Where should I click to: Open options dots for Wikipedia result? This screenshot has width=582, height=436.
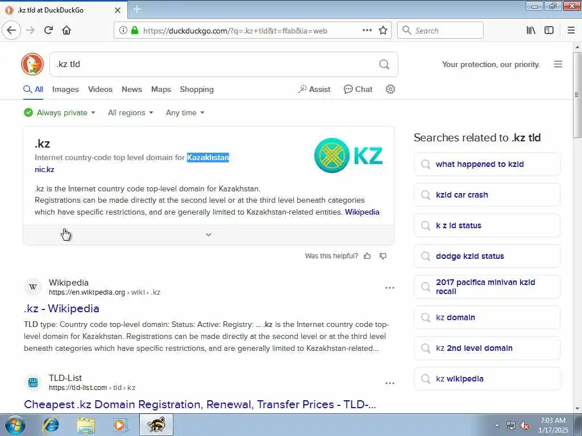click(x=390, y=288)
